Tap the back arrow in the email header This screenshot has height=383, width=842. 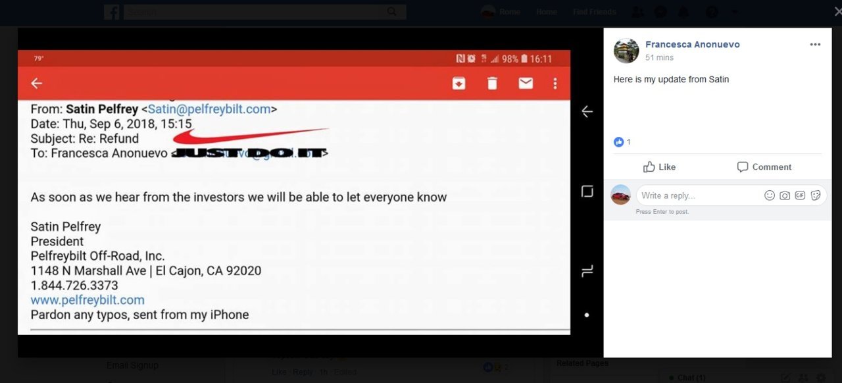coord(37,83)
